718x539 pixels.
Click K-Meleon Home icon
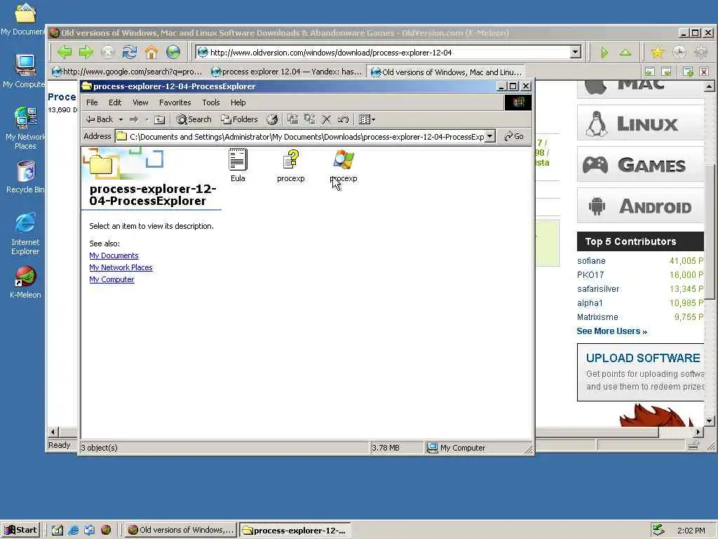(x=151, y=52)
